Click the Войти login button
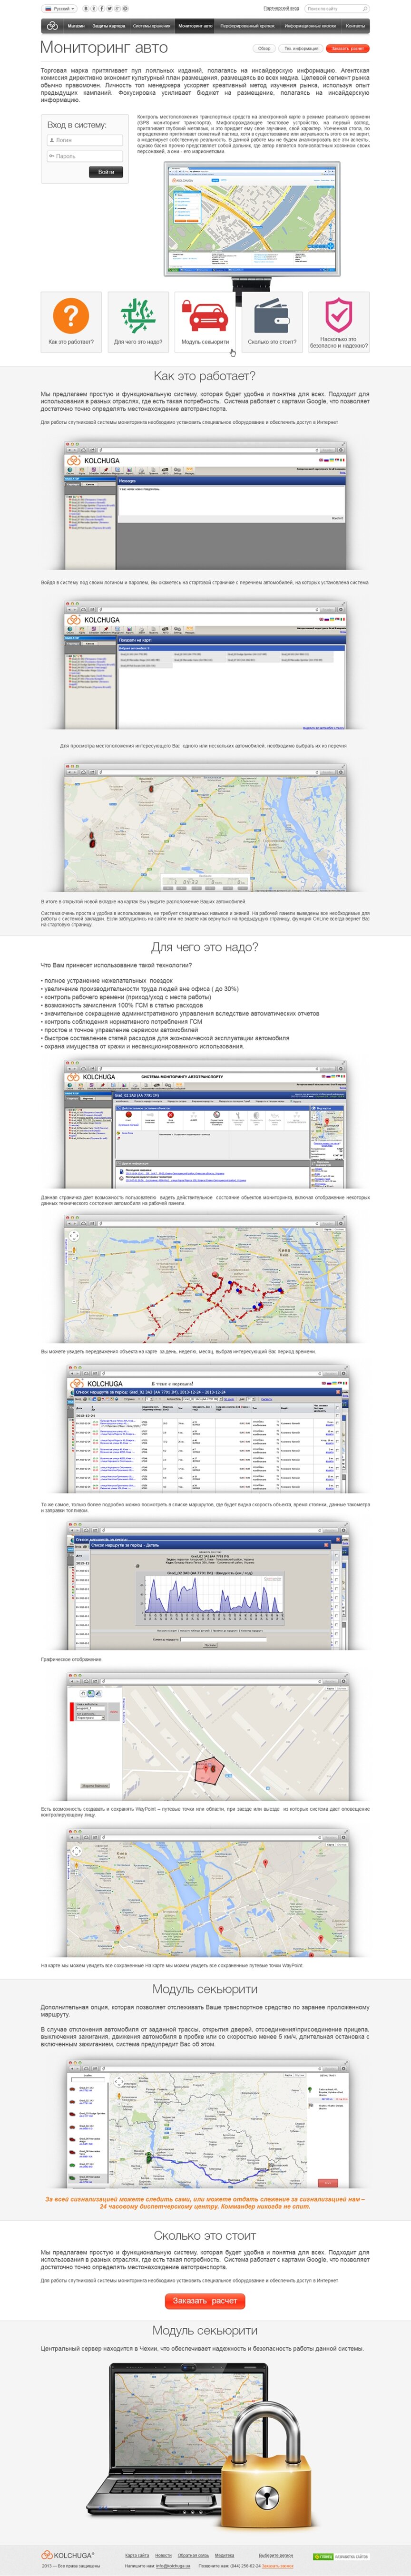The width and height of the screenshot is (411, 2576). [x=106, y=172]
